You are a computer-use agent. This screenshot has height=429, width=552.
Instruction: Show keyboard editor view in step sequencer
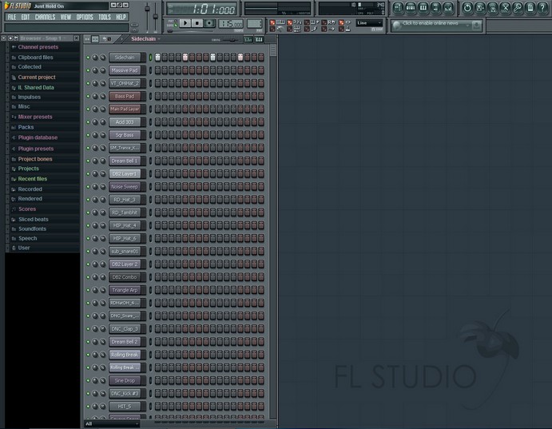tap(260, 39)
